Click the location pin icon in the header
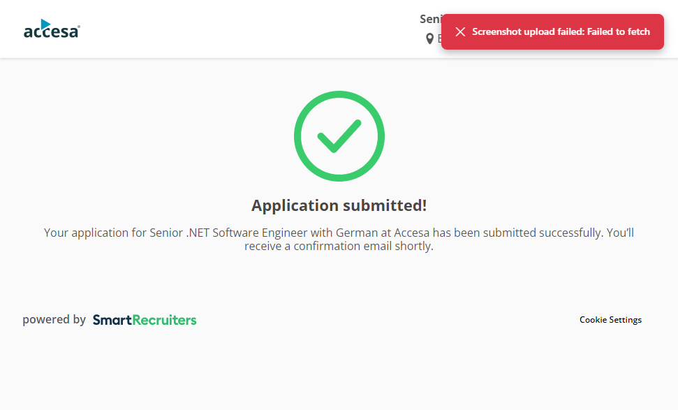The image size is (678, 410). pyautogui.click(x=429, y=39)
